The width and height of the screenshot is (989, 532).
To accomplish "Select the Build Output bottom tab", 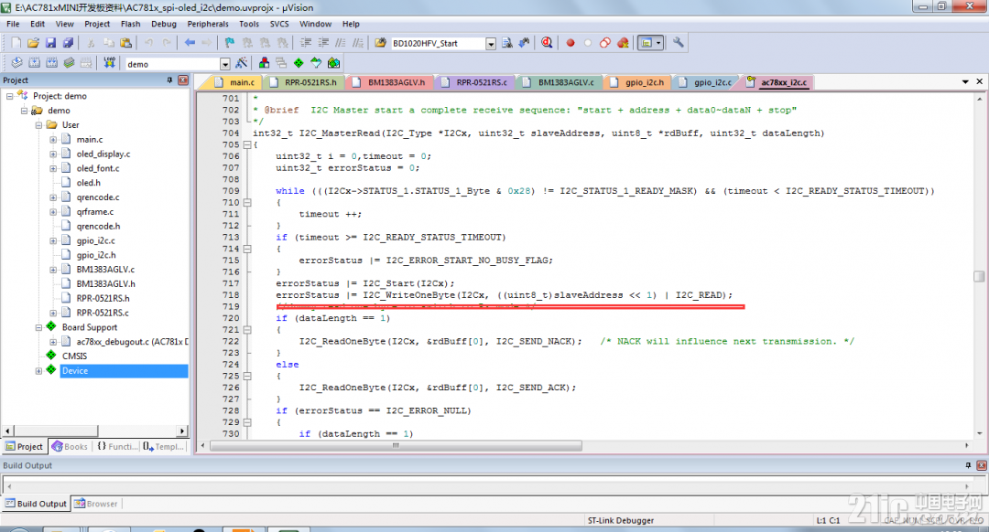I will (x=36, y=504).
